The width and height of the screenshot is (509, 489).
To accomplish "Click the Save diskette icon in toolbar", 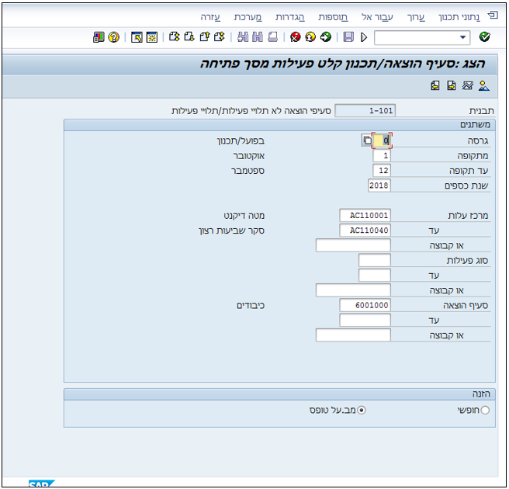I will click(x=348, y=37).
